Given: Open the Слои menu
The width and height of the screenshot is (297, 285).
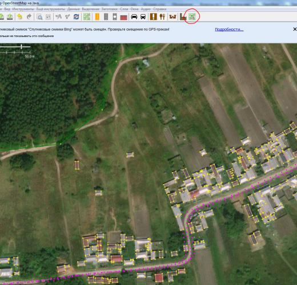Looking at the screenshot, I should (124, 9).
